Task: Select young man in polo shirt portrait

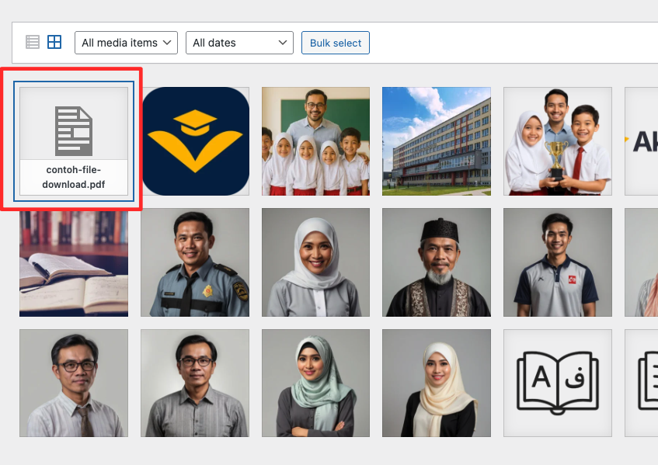Action: point(558,262)
